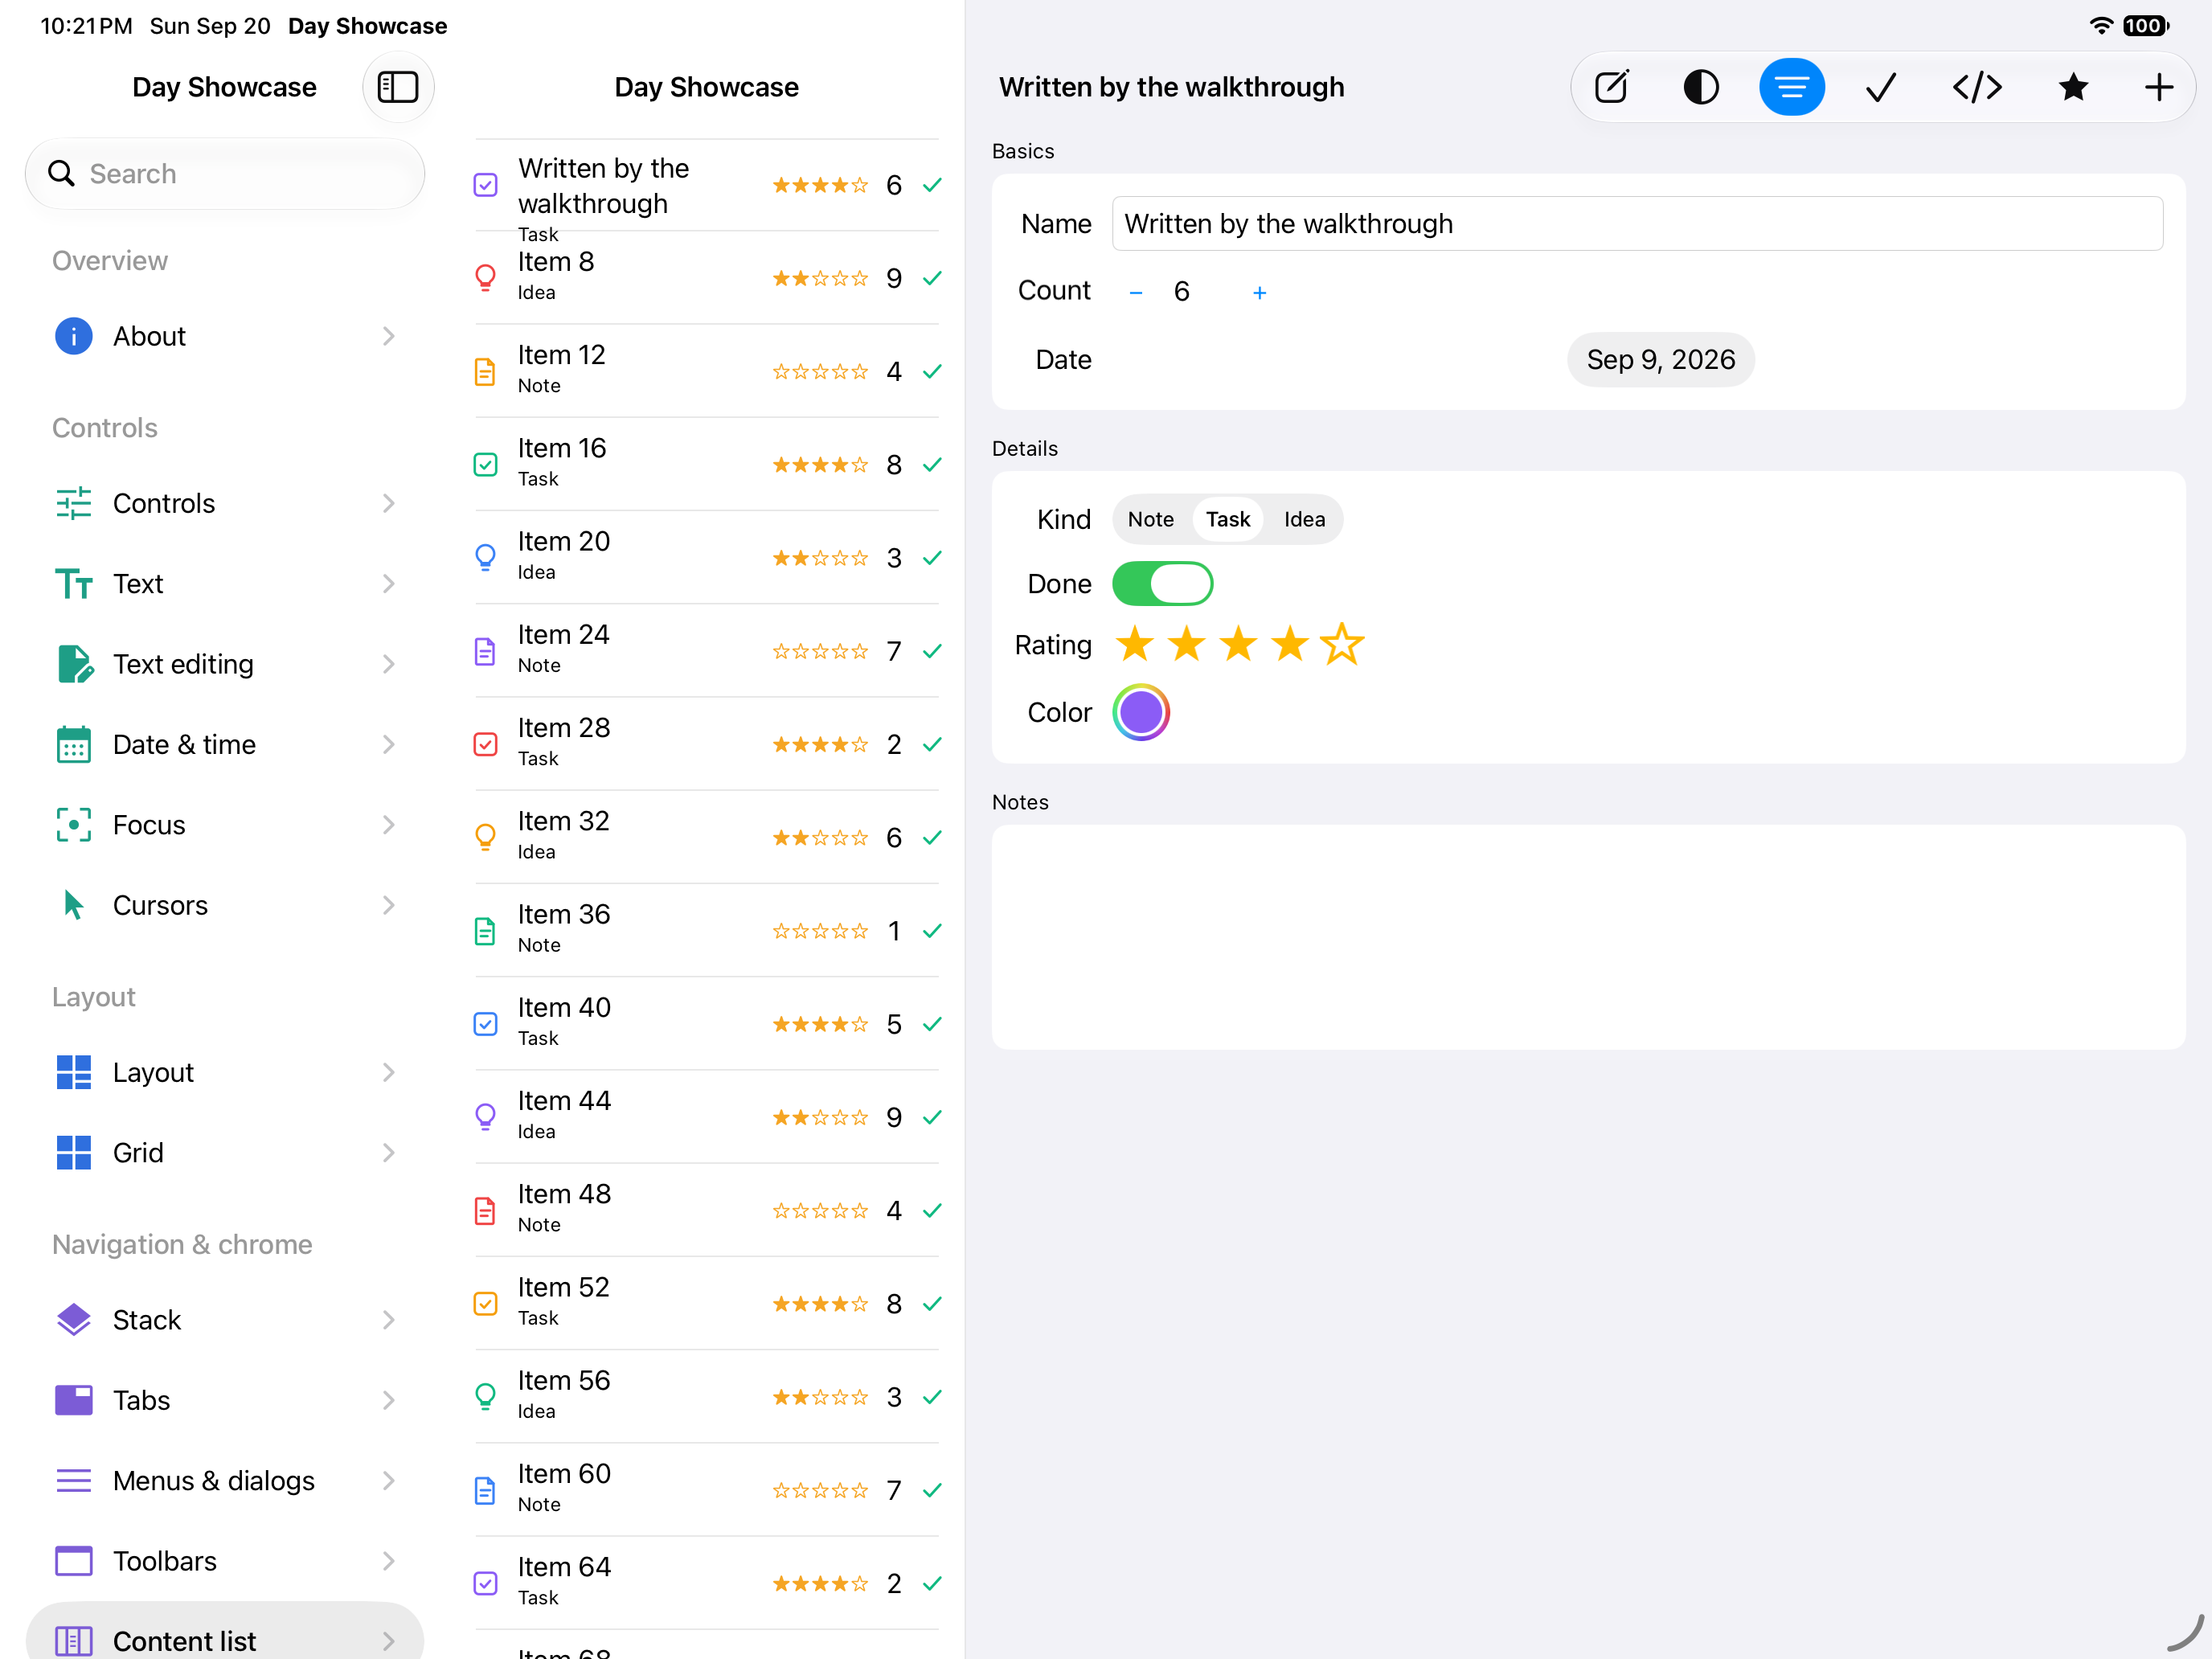Screen dimensions: 2212x1659
Task: Select the Task kind segment
Action: [1227, 519]
